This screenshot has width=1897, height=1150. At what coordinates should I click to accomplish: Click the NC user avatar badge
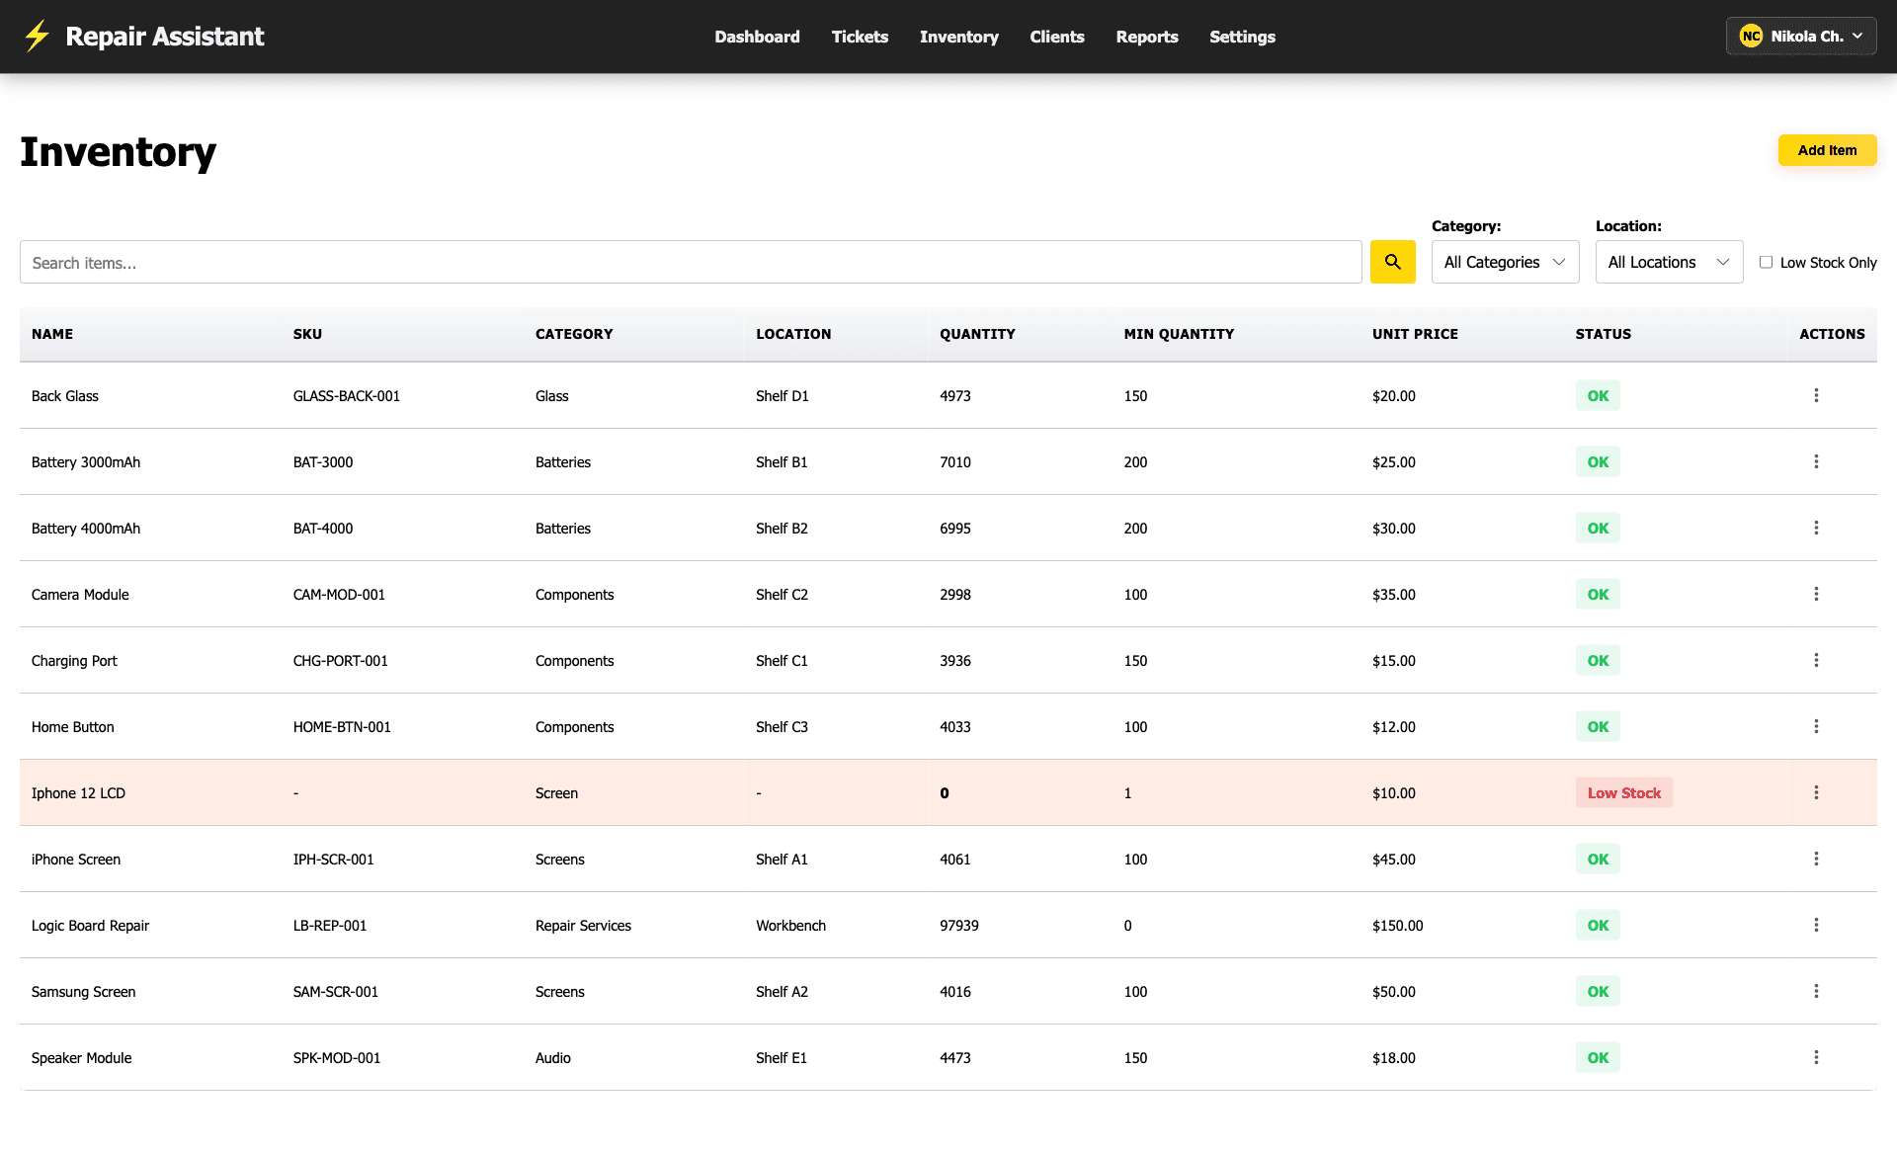pos(1752,36)
